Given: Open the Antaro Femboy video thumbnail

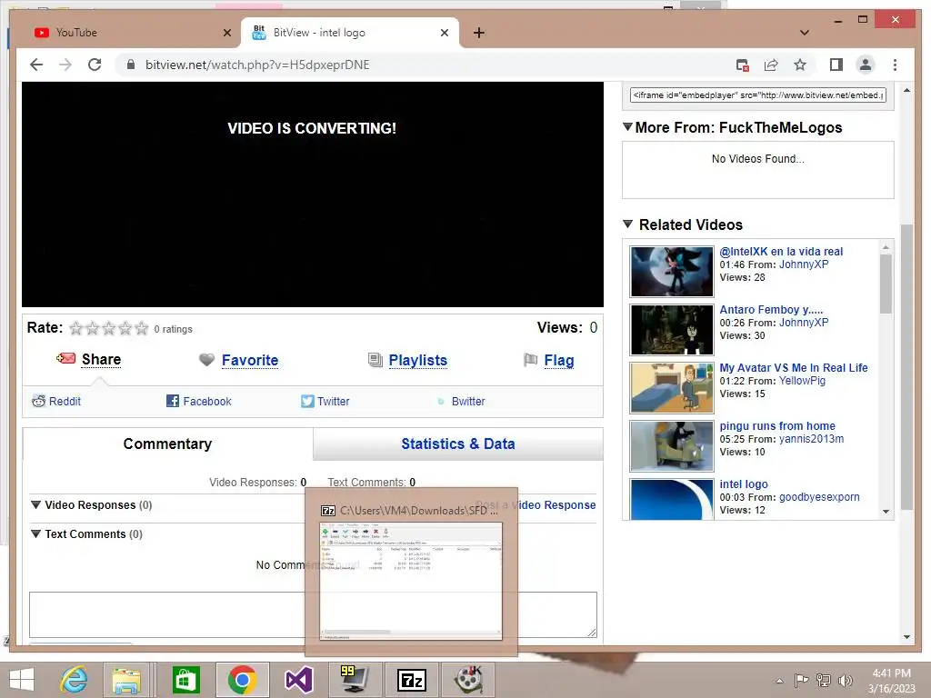Looking at the screenshot, I should [672, 329].
